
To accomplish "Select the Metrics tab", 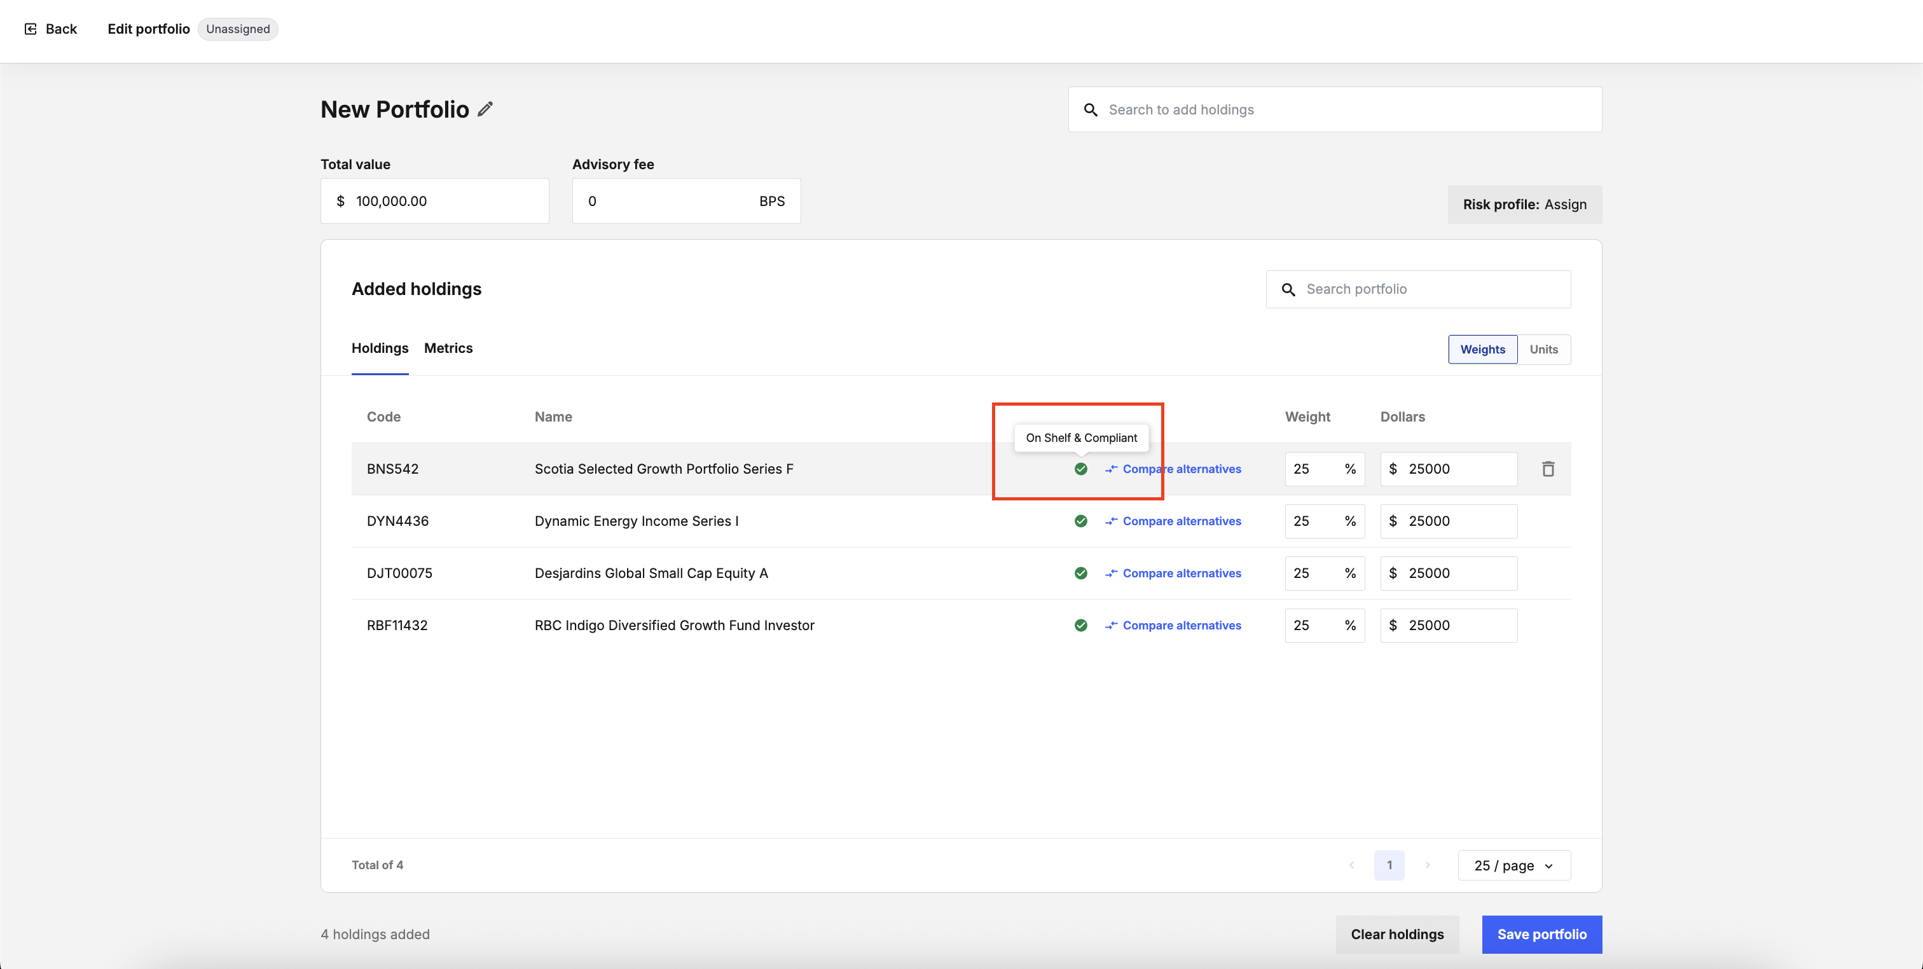I will click(448, 348).
